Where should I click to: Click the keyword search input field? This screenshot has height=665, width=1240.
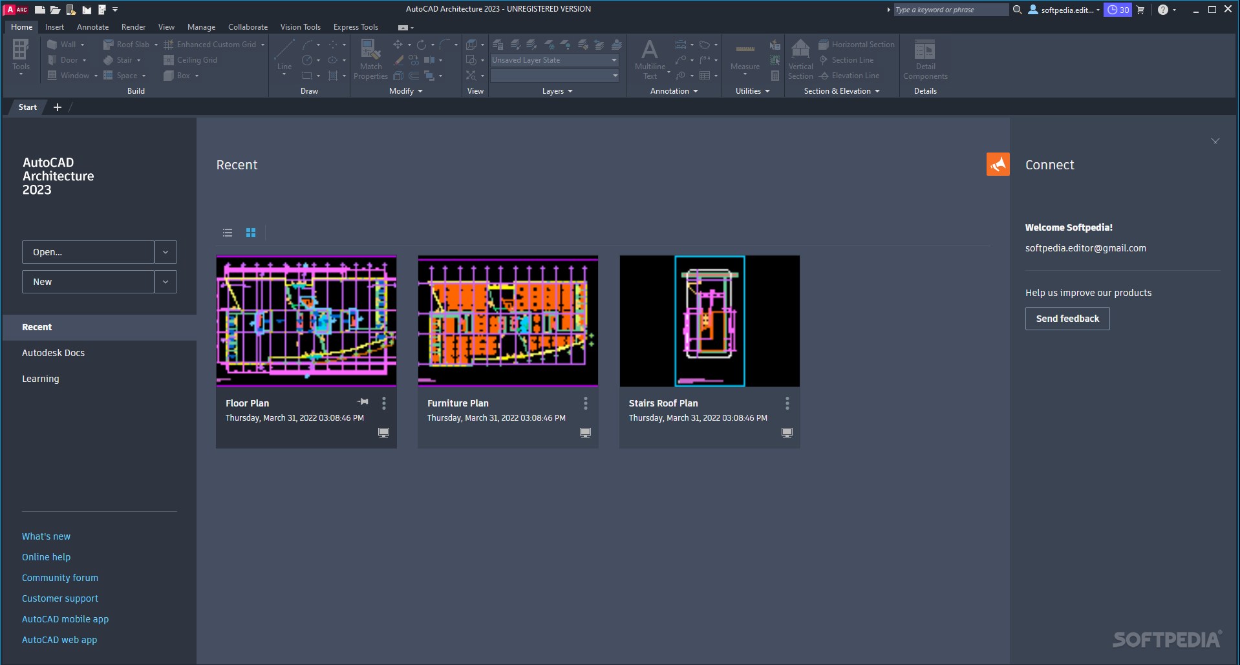point(950,10)
